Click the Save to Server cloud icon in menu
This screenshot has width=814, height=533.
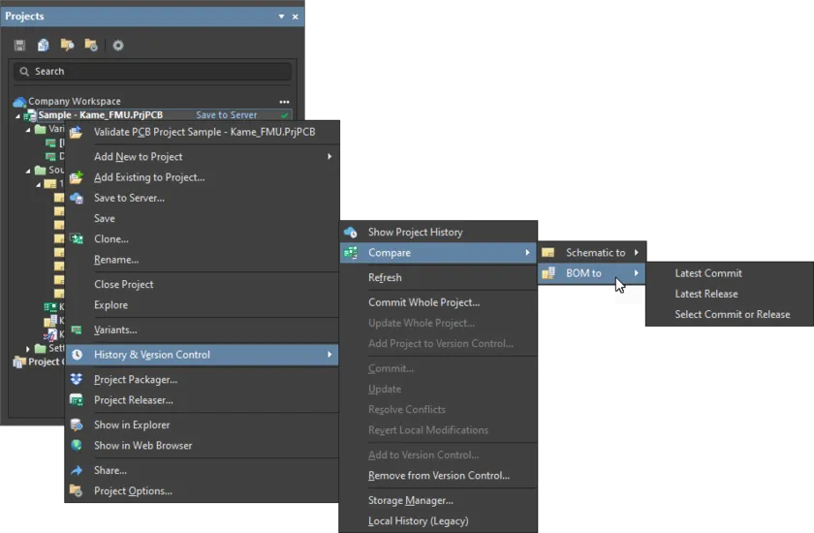77,198
